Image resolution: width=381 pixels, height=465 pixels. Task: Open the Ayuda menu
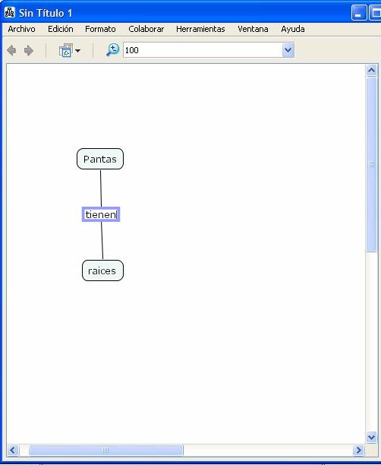293,29
